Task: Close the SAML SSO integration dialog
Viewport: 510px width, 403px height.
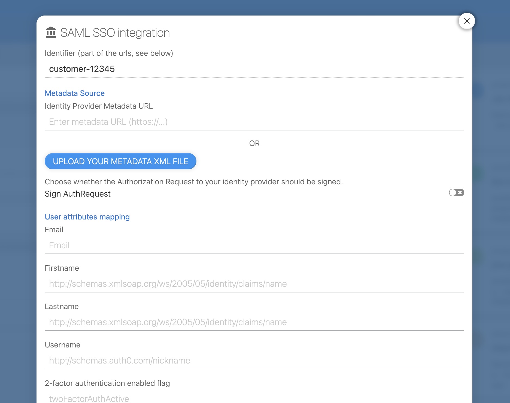Action: (467, 21)
